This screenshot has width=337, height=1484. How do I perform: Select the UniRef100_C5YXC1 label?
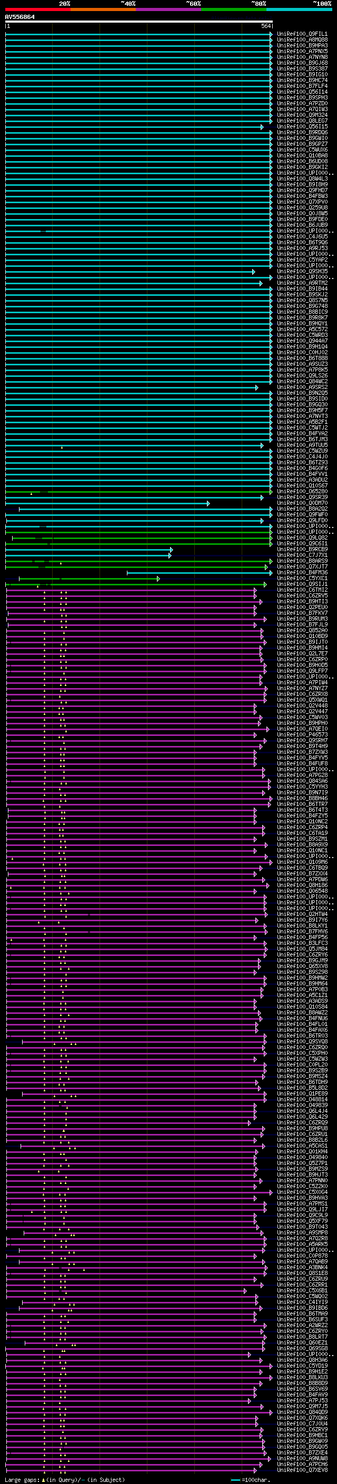[302, 579]
